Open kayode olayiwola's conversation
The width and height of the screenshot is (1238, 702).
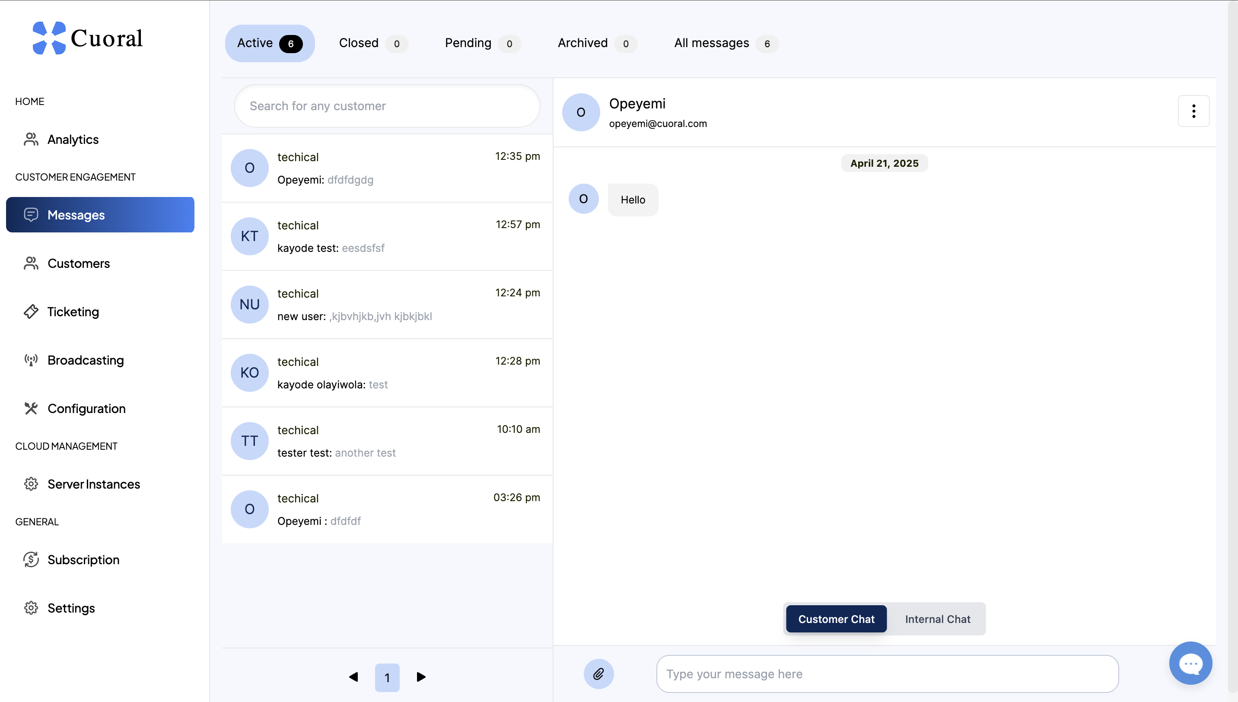point(387,373)
